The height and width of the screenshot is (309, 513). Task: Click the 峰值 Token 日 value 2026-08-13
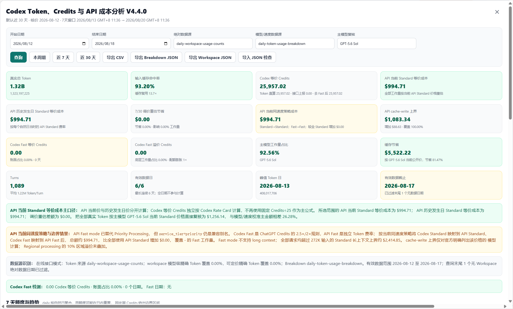click(274, 186)
